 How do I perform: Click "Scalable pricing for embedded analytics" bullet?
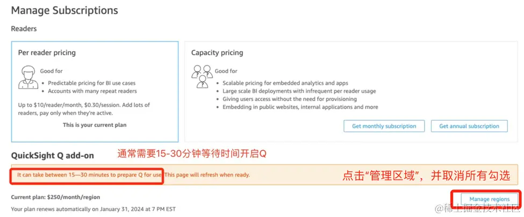285,83
